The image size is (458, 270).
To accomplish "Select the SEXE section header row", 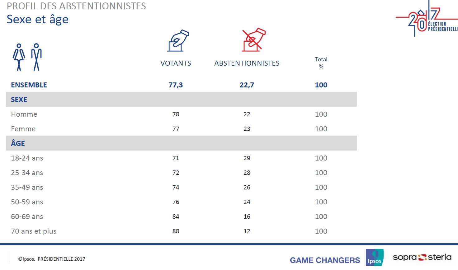I will tap(181, 100).
